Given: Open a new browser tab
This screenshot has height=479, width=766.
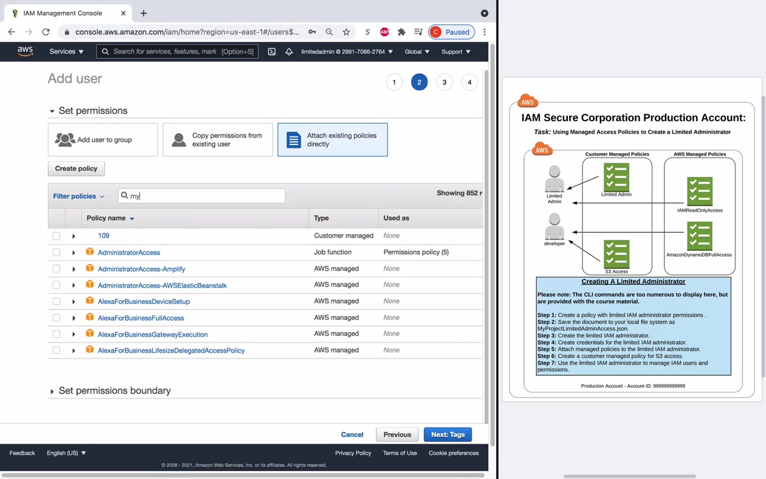Looking at the screenshot, I should click(x=144, y=13).
